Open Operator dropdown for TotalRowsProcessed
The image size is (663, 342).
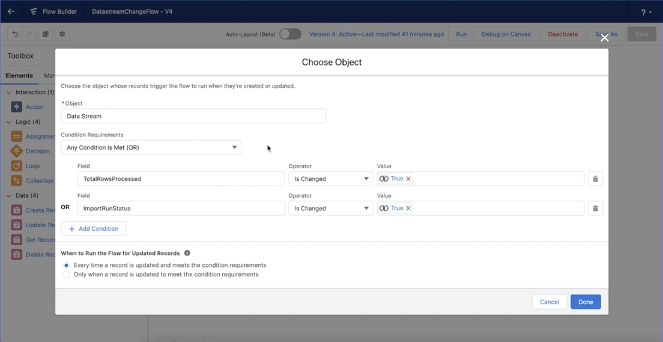[331, 179]
